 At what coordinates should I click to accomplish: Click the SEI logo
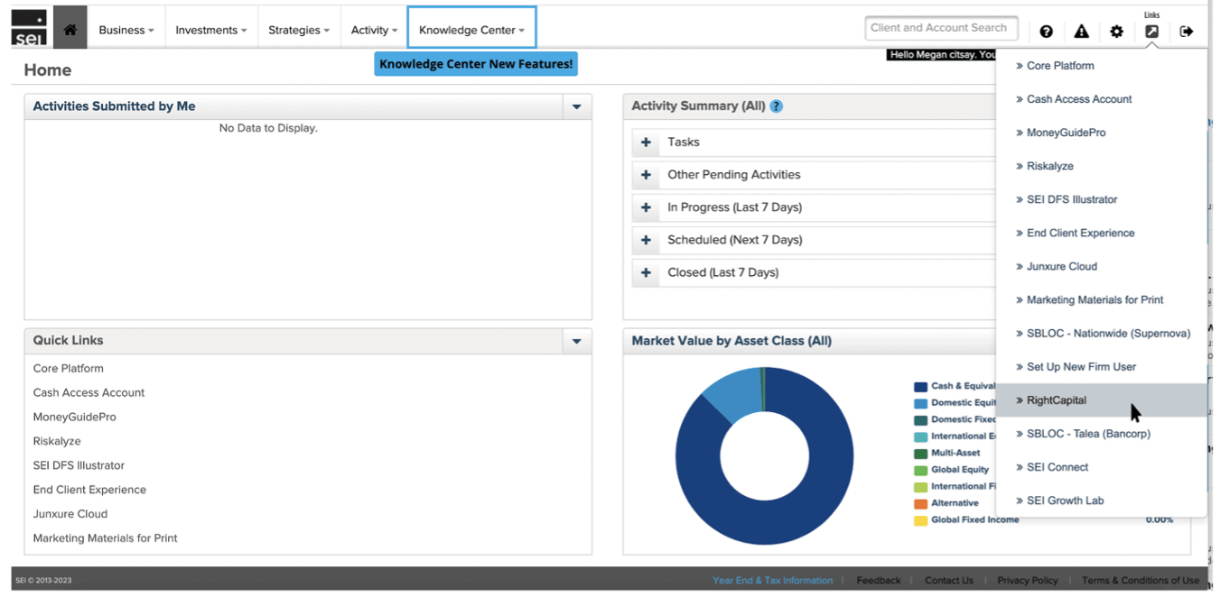point(29,28)
